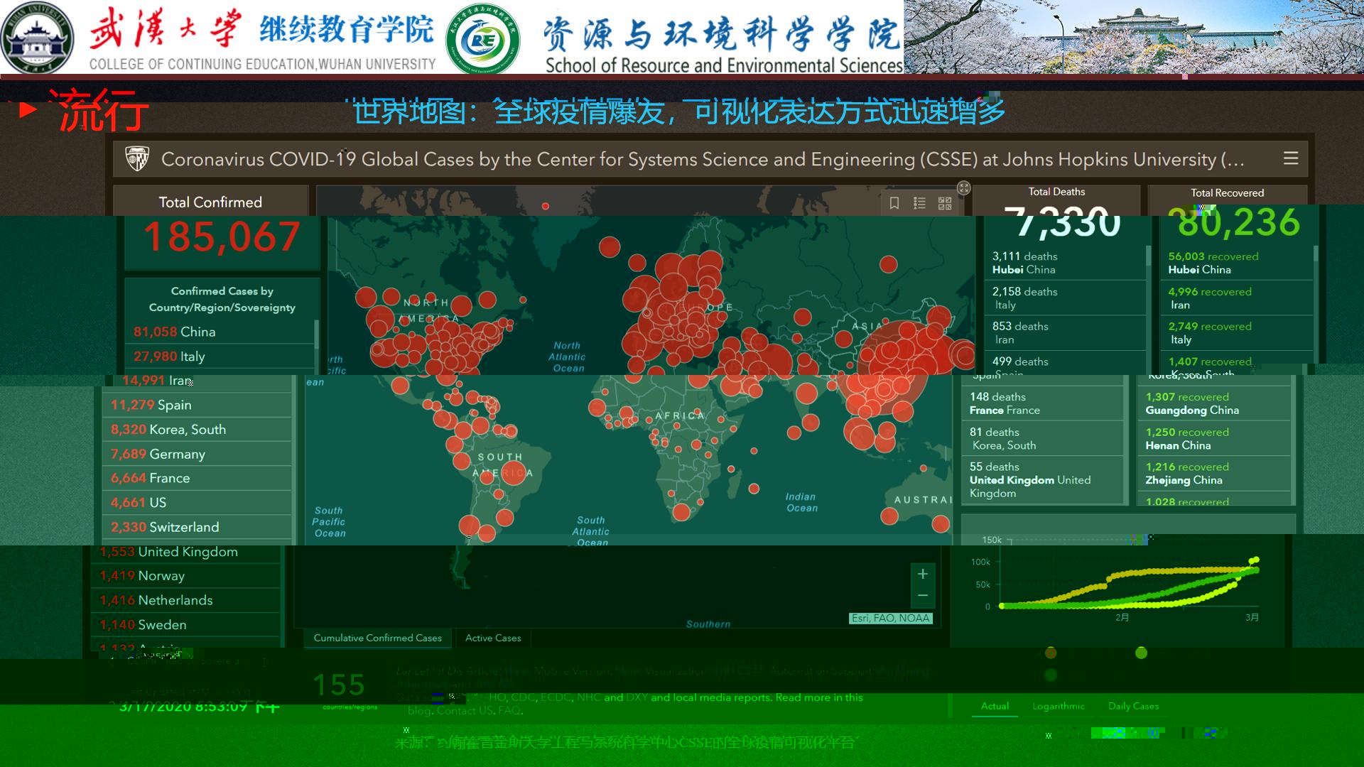
Task: Click 55 deaths United Kingdom entry
Action: 1042,480
